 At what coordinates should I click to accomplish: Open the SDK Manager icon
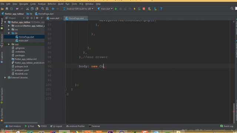click(x=155, y=9)
